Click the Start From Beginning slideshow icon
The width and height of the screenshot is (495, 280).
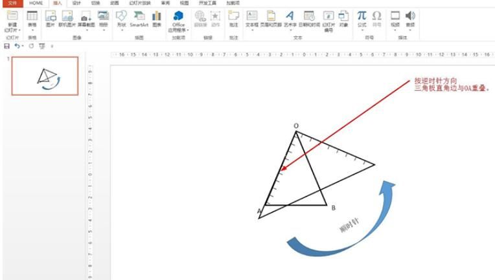click(x=41, y=46)
